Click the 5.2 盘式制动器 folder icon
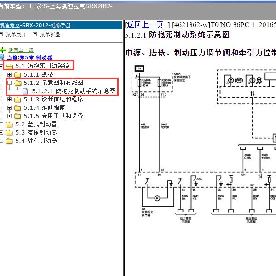 pyautogui.click(x=9, y=124)
